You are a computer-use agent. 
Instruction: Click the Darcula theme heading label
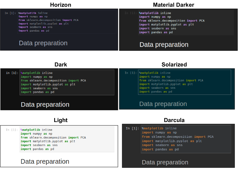pyautogui.click(x=174, y=120)
